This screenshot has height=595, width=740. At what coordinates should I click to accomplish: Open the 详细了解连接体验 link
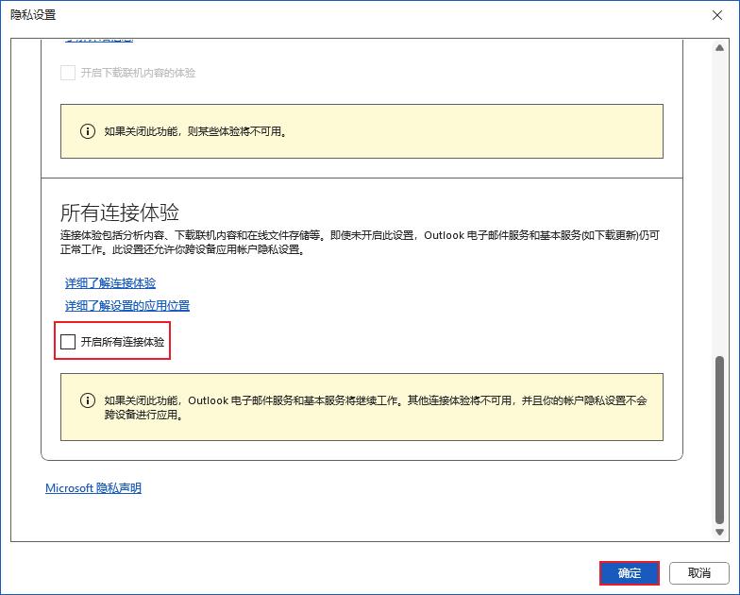[110, 282]
